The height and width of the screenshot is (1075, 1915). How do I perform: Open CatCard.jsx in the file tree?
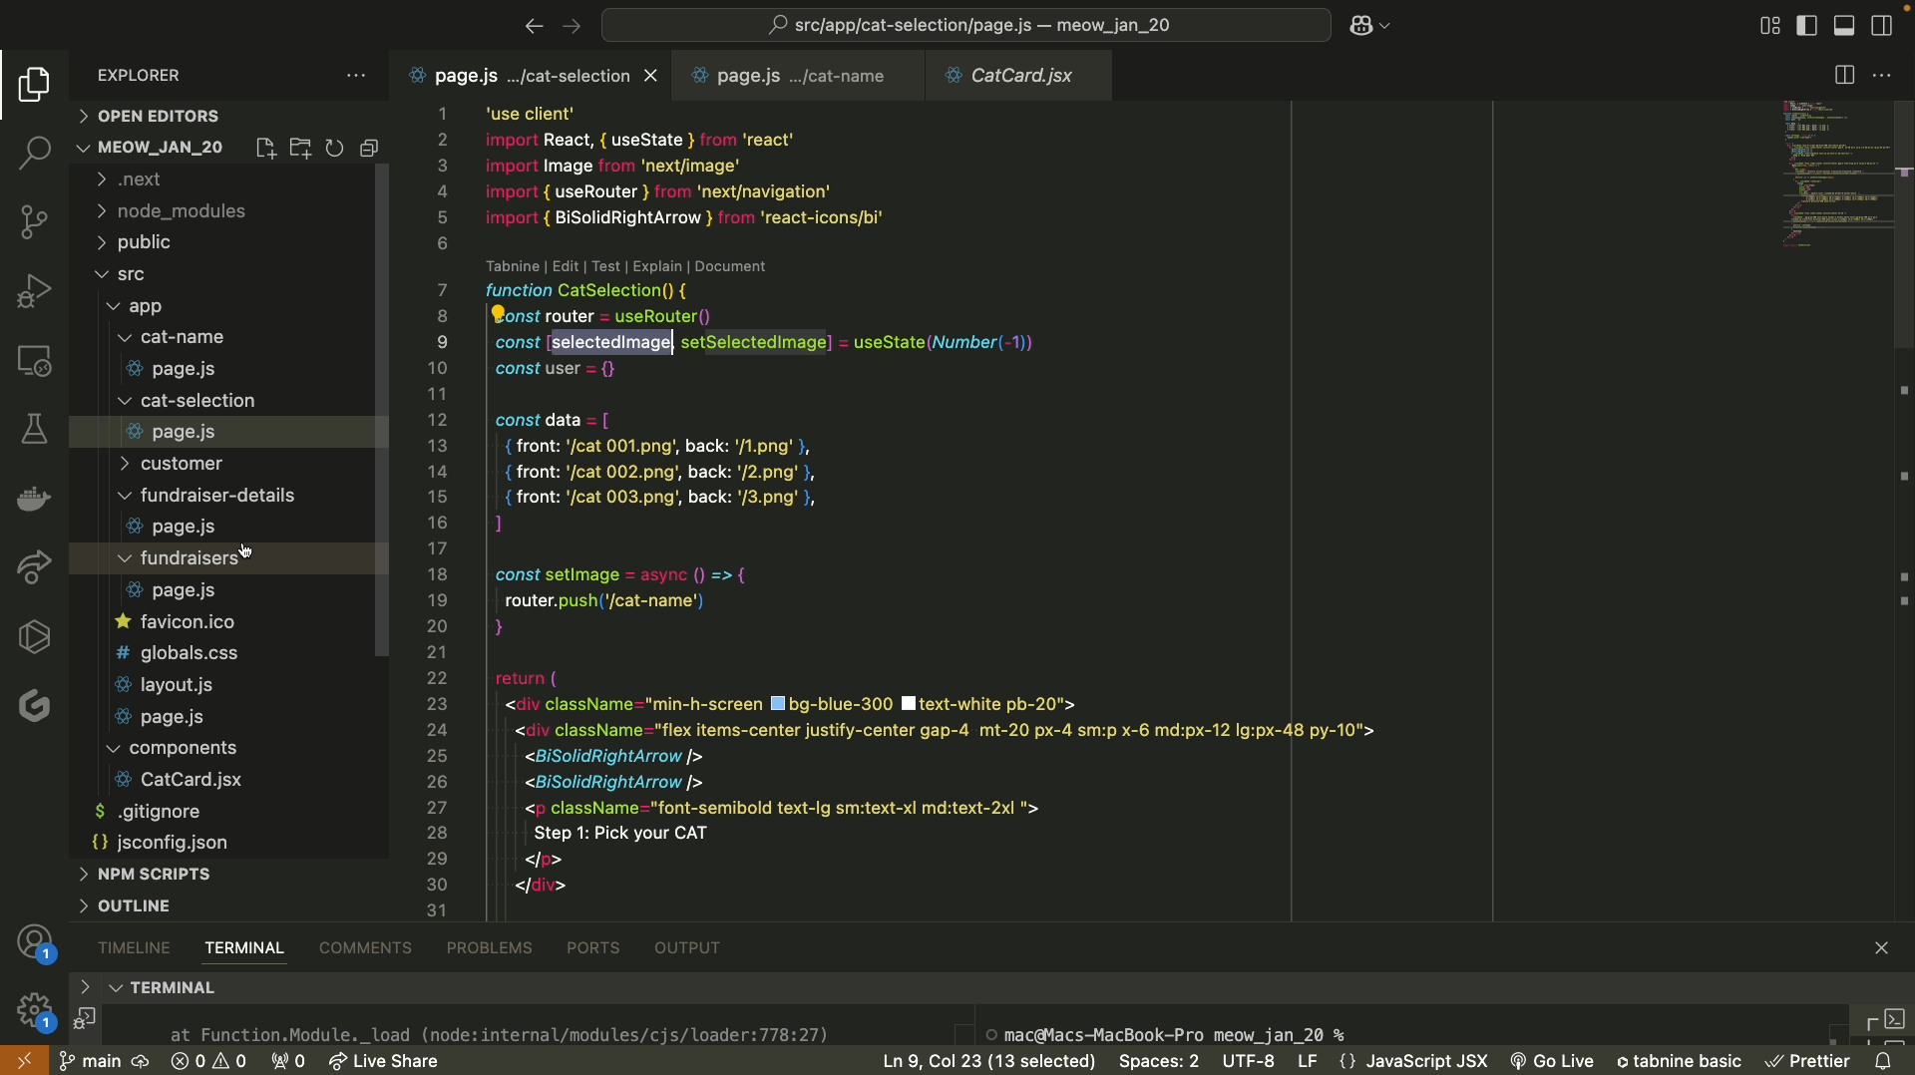pyautogui.click(x=191, y=780)
